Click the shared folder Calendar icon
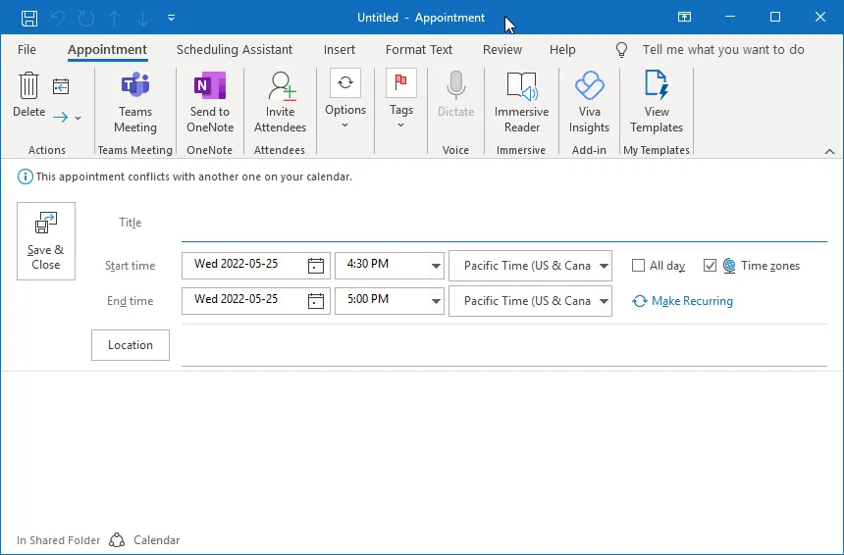The width and height of the screenshot is (844, 555). [x=117, y=540]
